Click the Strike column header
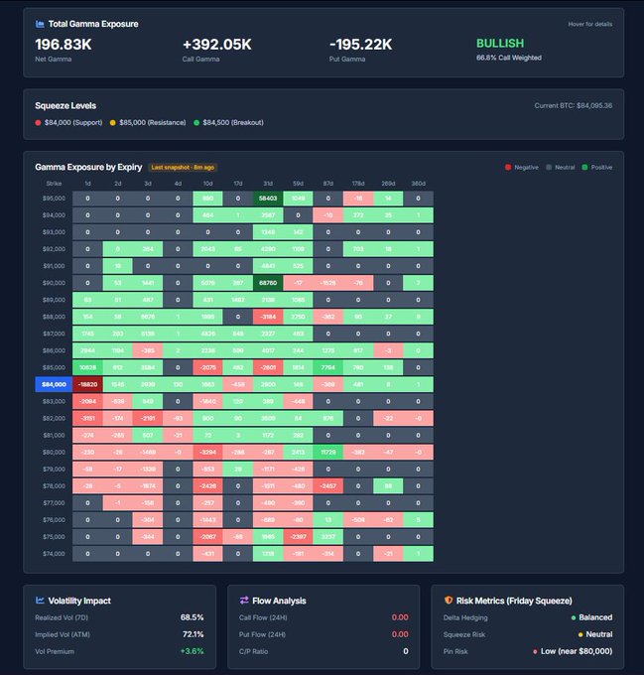644x675 pixels. pos(54,184)
